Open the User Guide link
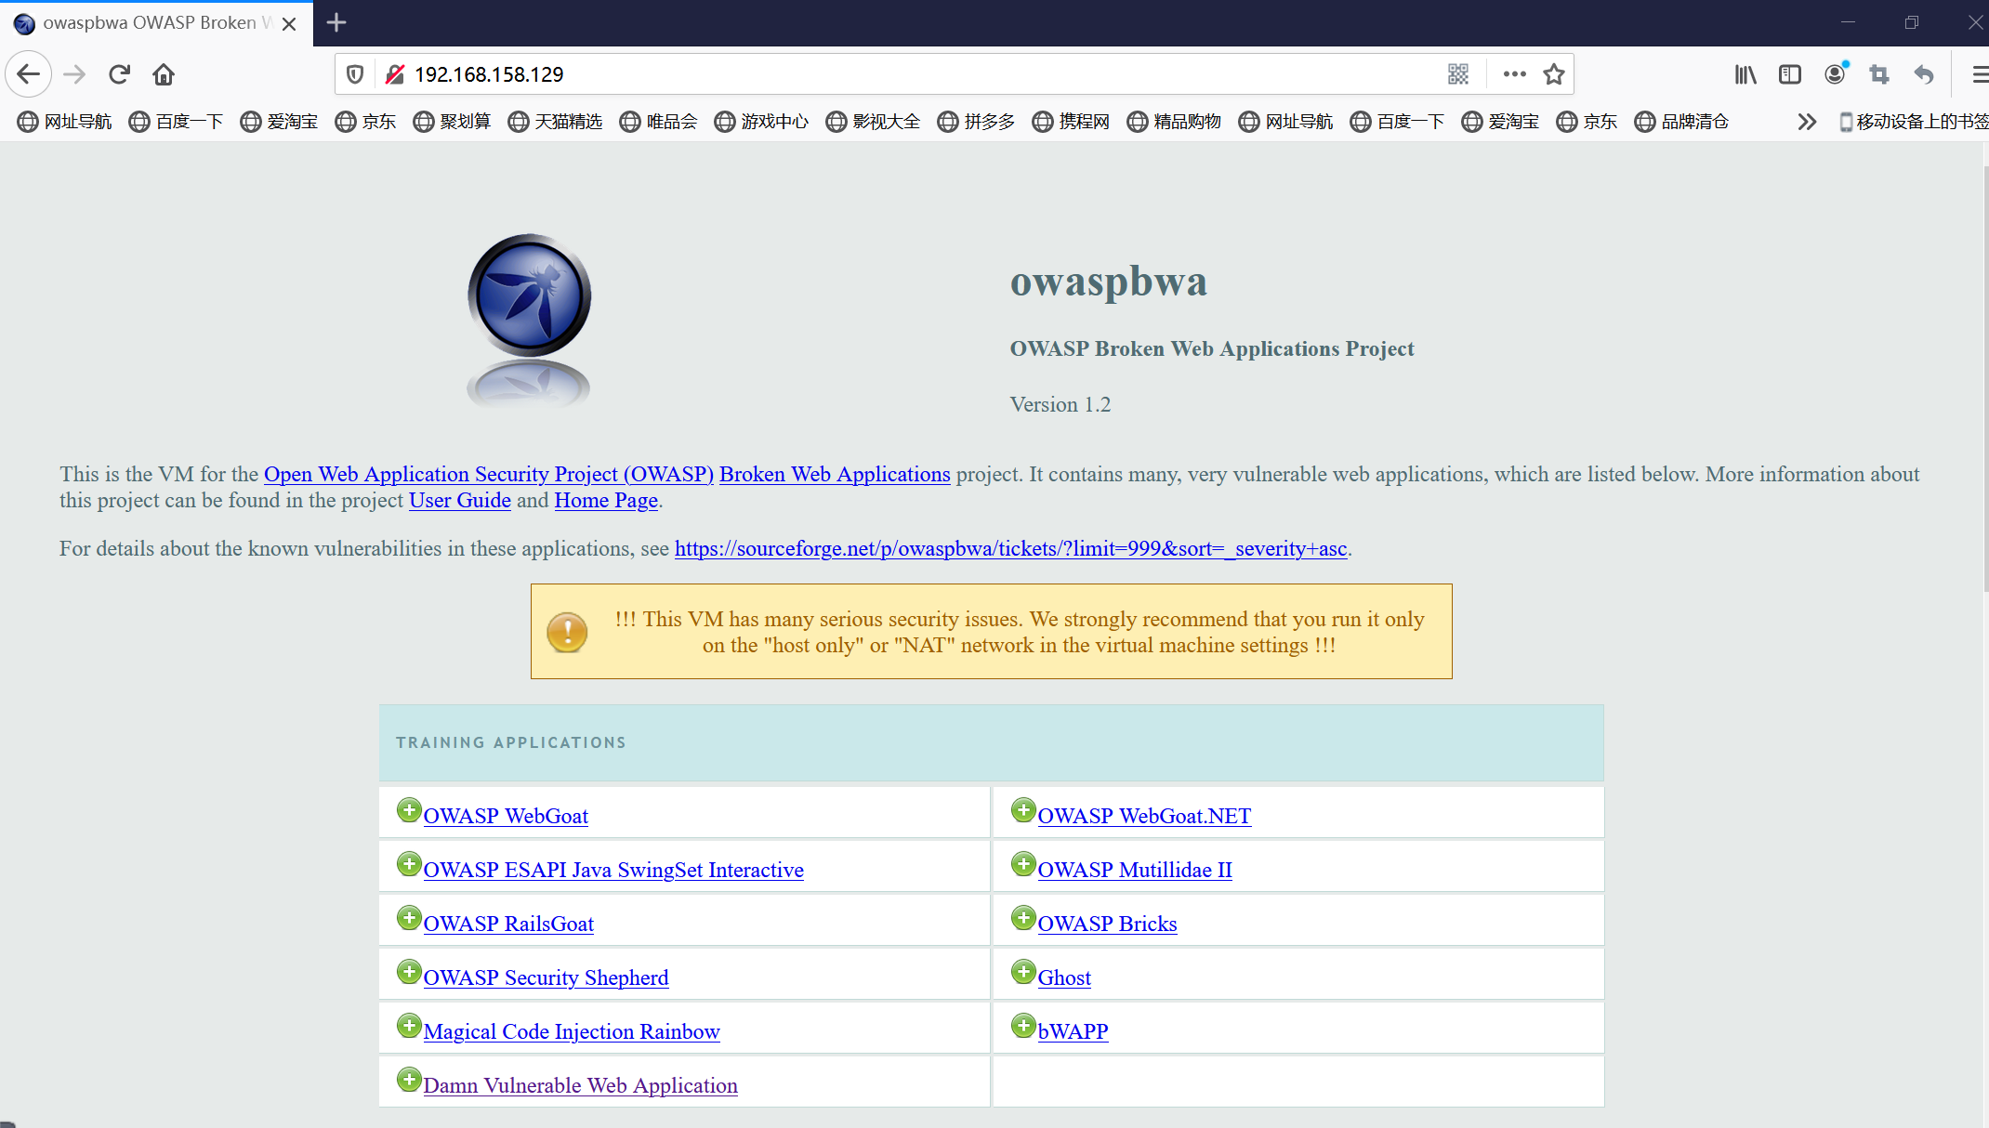 (460, 500)
